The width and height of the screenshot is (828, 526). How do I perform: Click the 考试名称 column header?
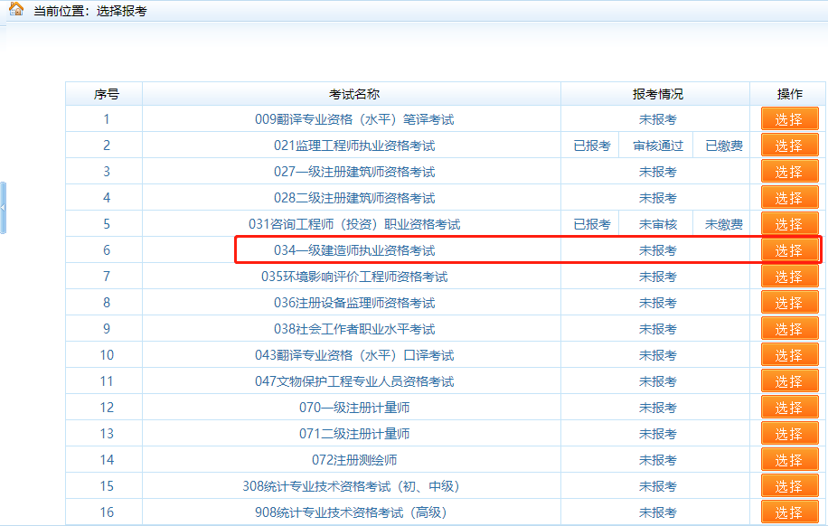point(353,94)
